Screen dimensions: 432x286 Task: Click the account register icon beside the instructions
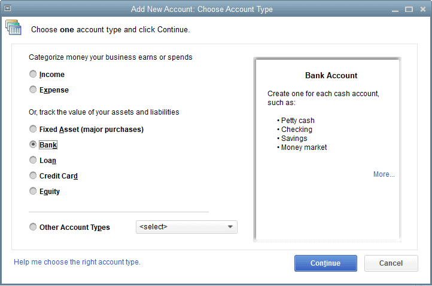tap(13, 28)
